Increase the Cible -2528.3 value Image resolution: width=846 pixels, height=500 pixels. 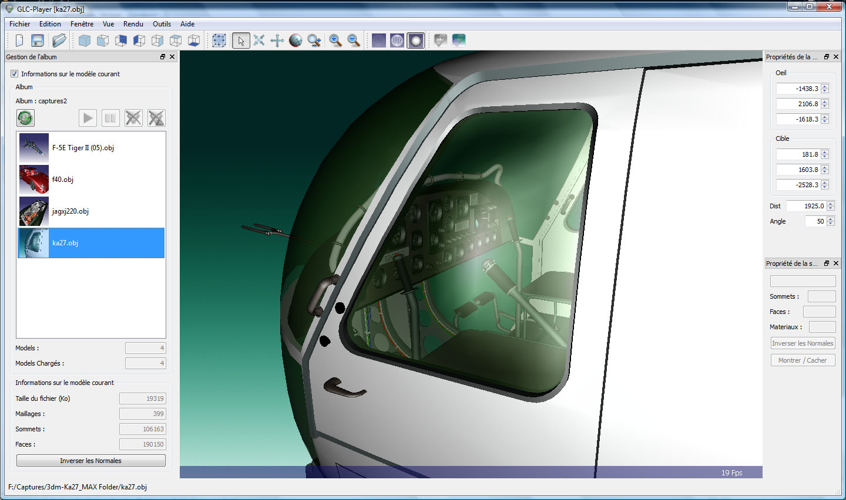click(x=825, y=183)
